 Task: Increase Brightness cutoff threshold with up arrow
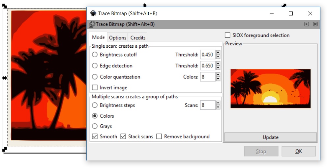click(218, 53)
